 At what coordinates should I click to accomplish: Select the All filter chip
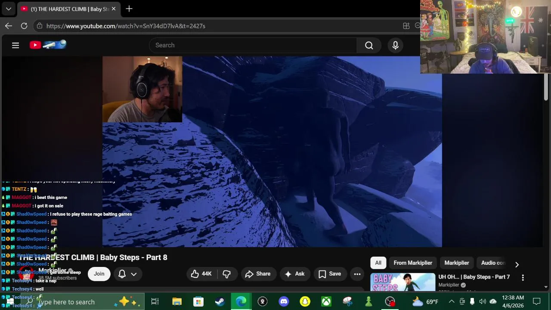[x=378, y=263]
